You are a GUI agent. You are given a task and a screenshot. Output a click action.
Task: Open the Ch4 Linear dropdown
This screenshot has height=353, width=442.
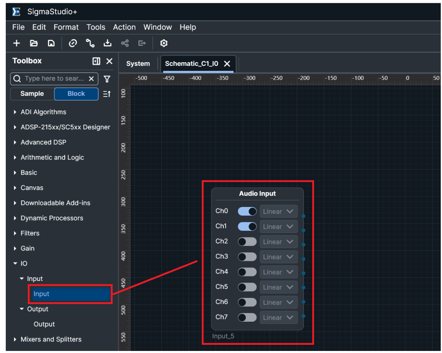[x=279, y=272]
